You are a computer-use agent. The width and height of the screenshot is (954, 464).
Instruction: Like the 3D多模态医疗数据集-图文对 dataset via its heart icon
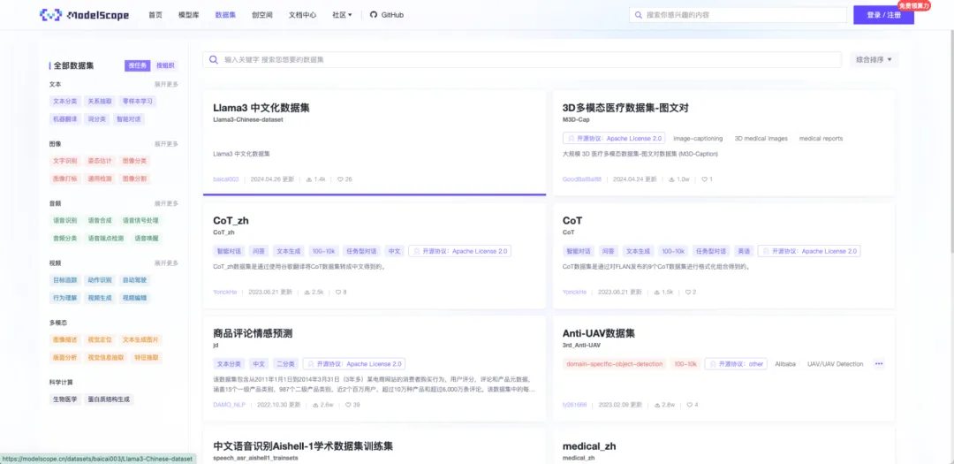pos(705,179)
